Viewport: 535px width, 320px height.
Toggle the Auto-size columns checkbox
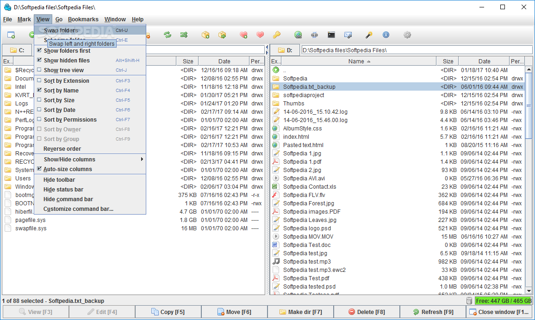click(x=39, y=169)
